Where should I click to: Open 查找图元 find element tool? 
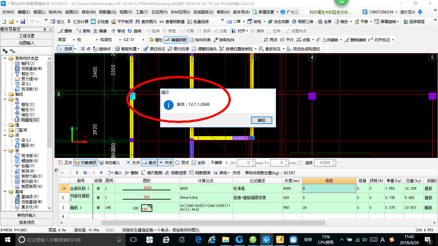pos(146,21)
